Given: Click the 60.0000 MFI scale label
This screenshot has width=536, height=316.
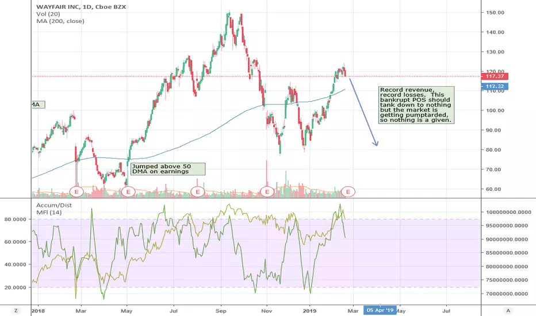Looking at the screenshot, I should (16, 242).
